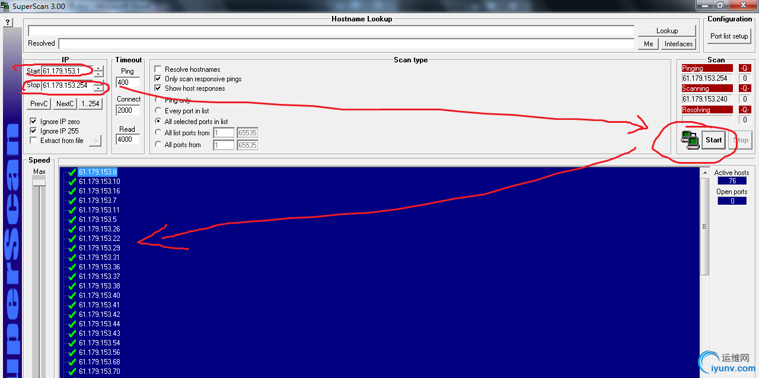The image size is (759, 378).
Task: Click the Start IP address field
Action: tap(67, 71)
